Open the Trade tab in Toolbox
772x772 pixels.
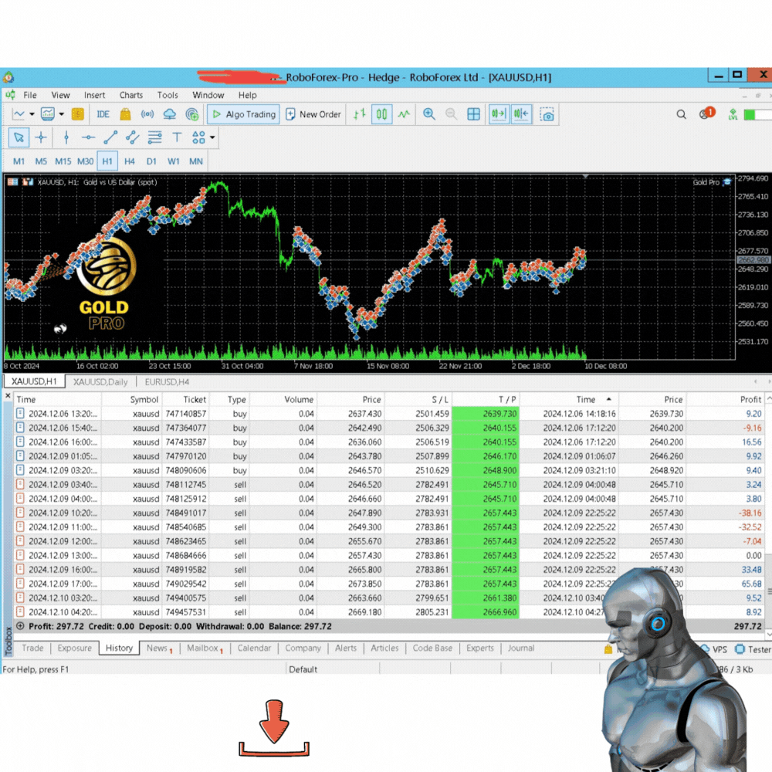pyautogui.click(x=32, y=648)
